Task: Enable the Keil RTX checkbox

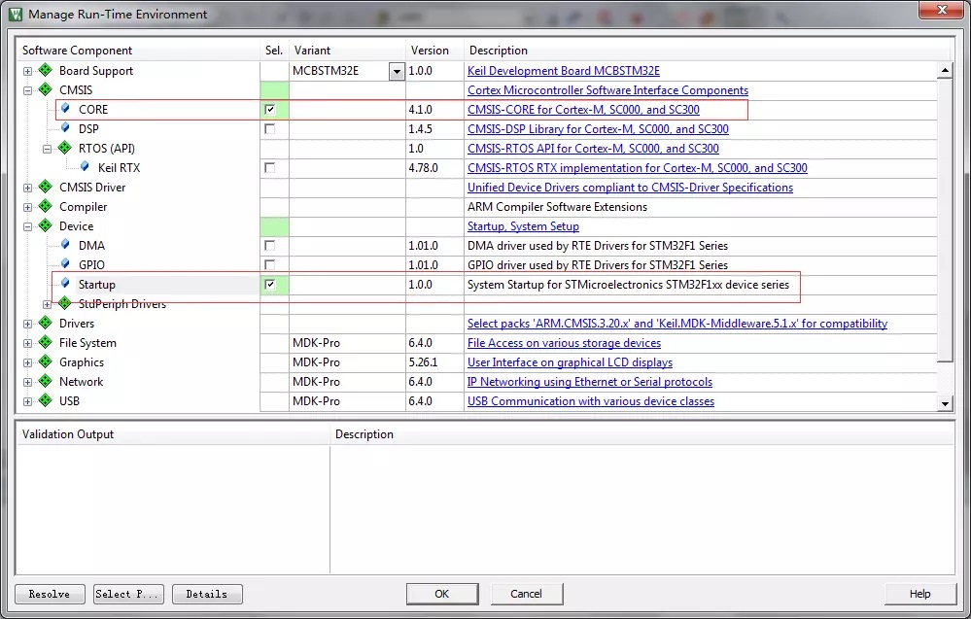Action: click(x=269, y=168)
